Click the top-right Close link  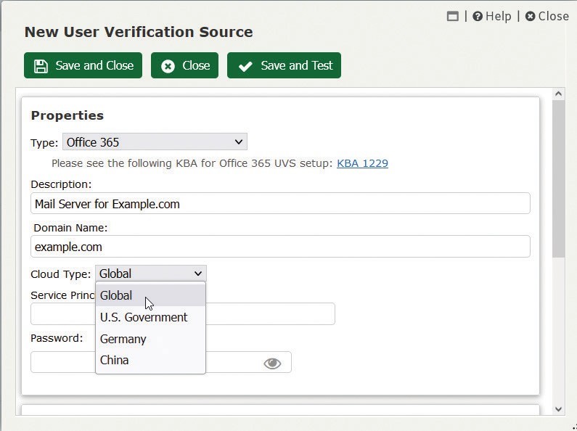[x=547, y=16]
